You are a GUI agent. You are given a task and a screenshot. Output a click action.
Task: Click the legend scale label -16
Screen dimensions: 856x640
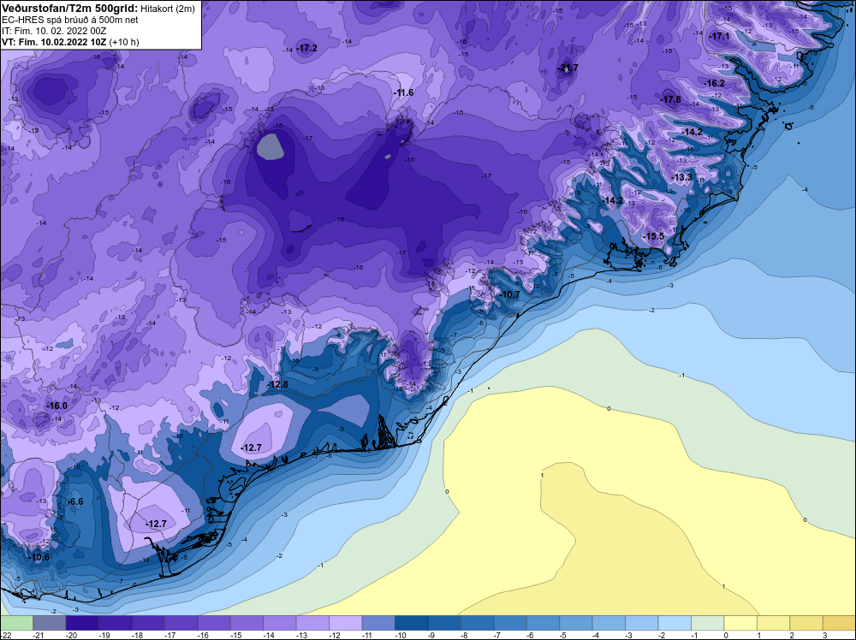point(203,636)
